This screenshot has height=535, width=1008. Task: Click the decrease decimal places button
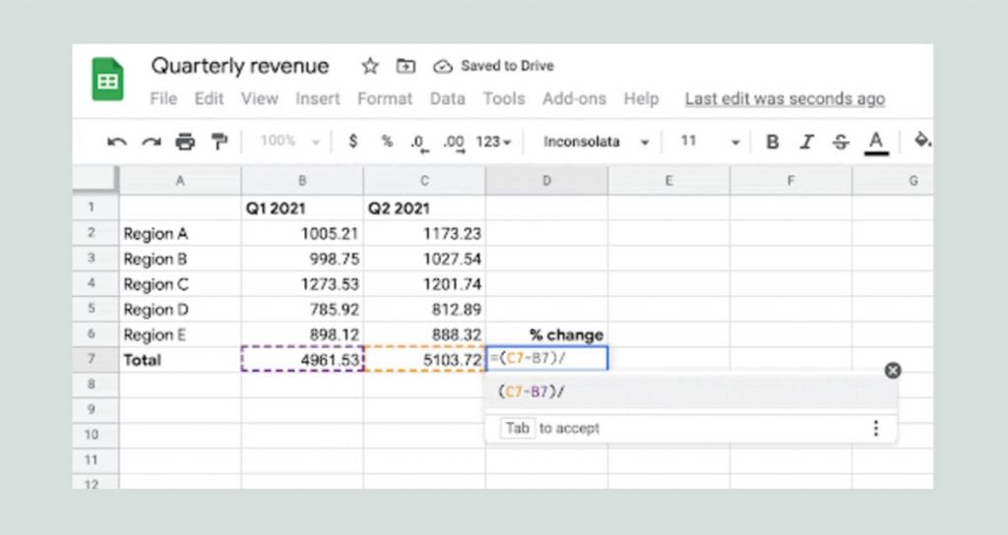point(418,143)
